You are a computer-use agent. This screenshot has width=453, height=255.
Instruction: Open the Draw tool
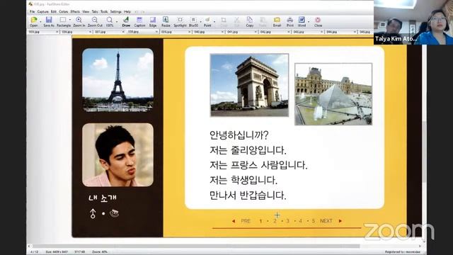[126, 20]
